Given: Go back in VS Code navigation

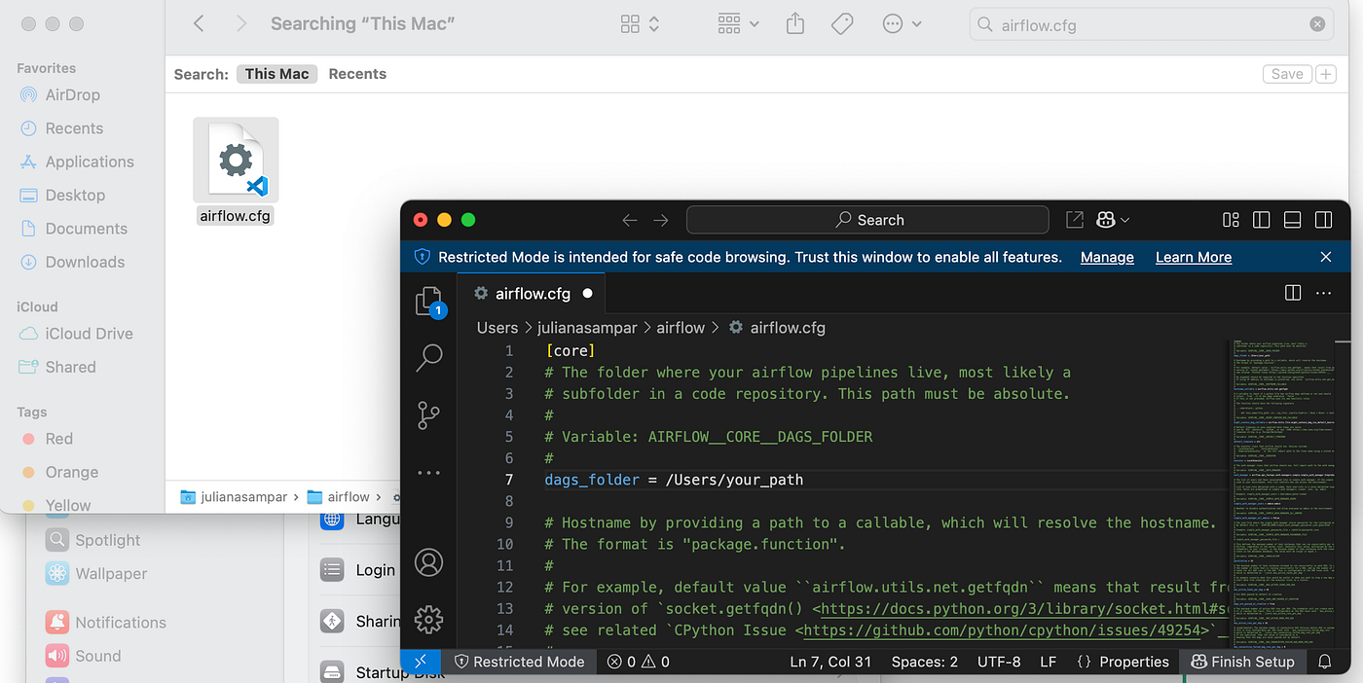Looking at the screenshot, I should click(x=630, y=220).
